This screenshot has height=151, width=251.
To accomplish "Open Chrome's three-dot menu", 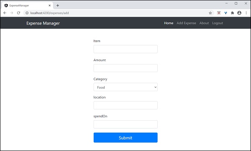I will [246, 13].
